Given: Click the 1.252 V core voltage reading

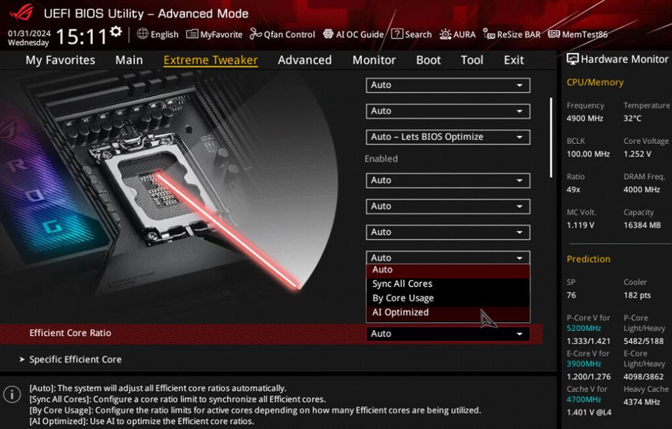Looking at the screenshot, I should [x=637, y=154].
